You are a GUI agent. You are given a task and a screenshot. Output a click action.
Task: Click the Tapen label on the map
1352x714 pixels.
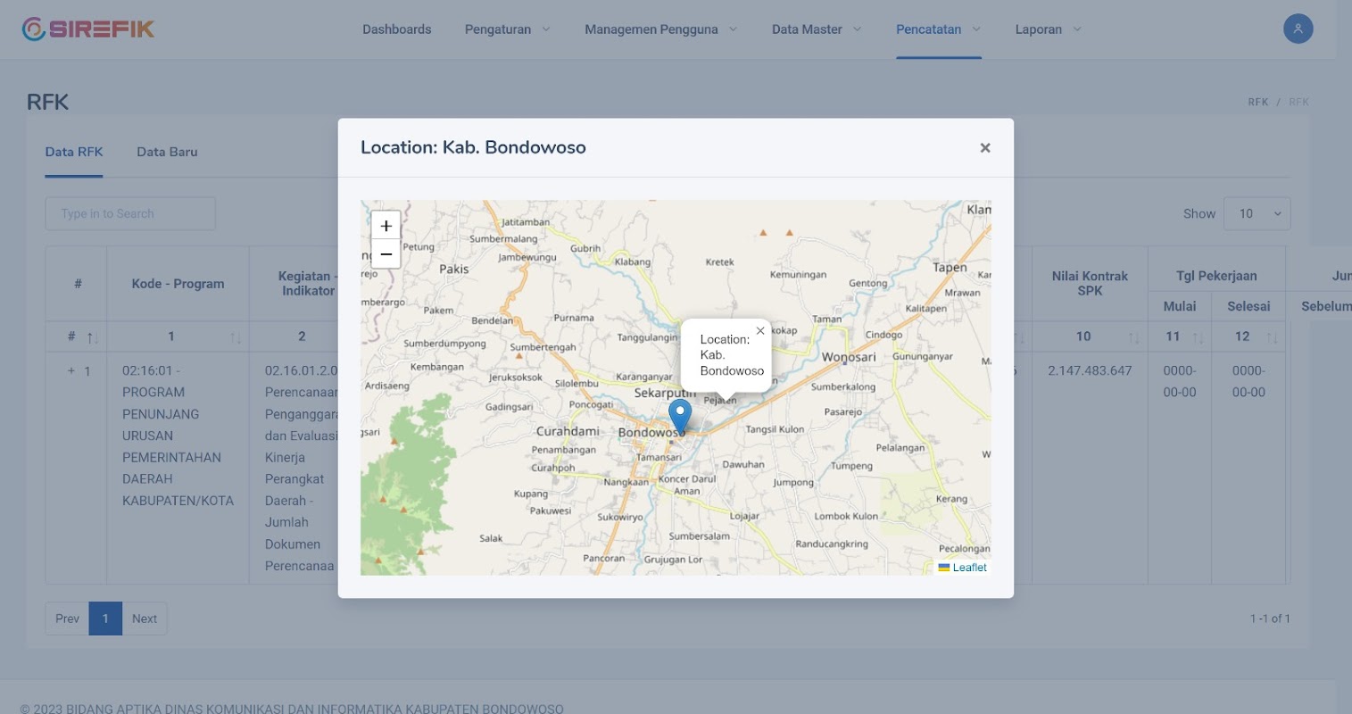950,268
